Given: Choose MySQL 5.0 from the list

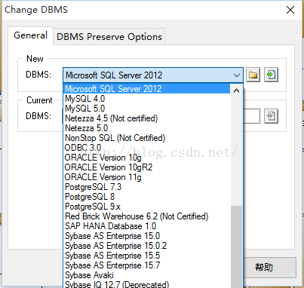Looking at the screenshot, I should pyautogui.click(x=147, y=109).
